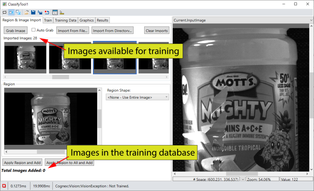The height and width of the screenshot is (191, 314).
Task: Switch to the Training Data tab
Action: pyautogui.click(x=66, y=20)
